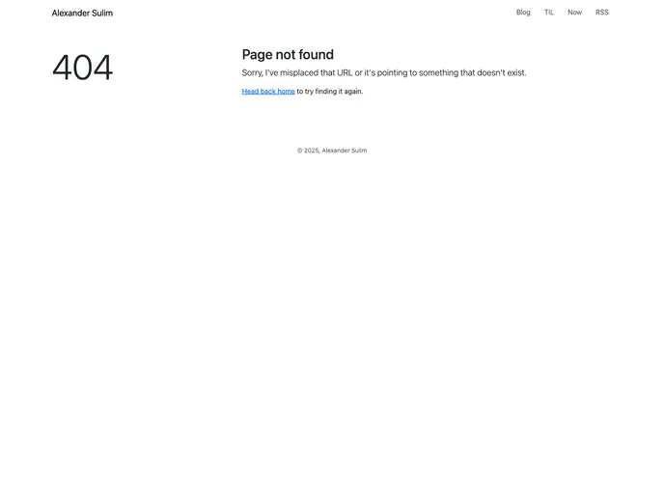Viewport: 664px width, 494px height.
Task: Click the '© 2025, Alexander Sulim' footer text
Action: pos(332,151)
